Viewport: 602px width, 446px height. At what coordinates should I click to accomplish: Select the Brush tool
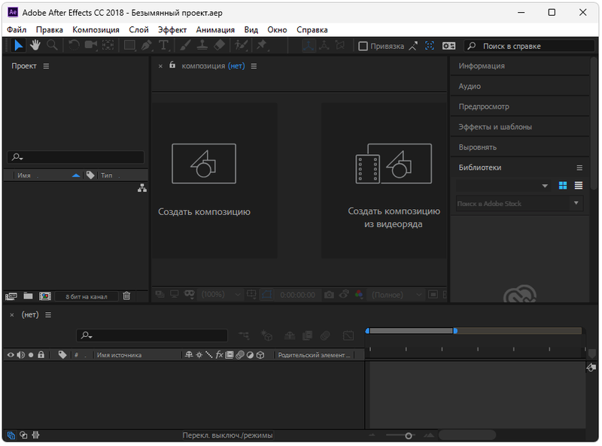tap(185, 45)
